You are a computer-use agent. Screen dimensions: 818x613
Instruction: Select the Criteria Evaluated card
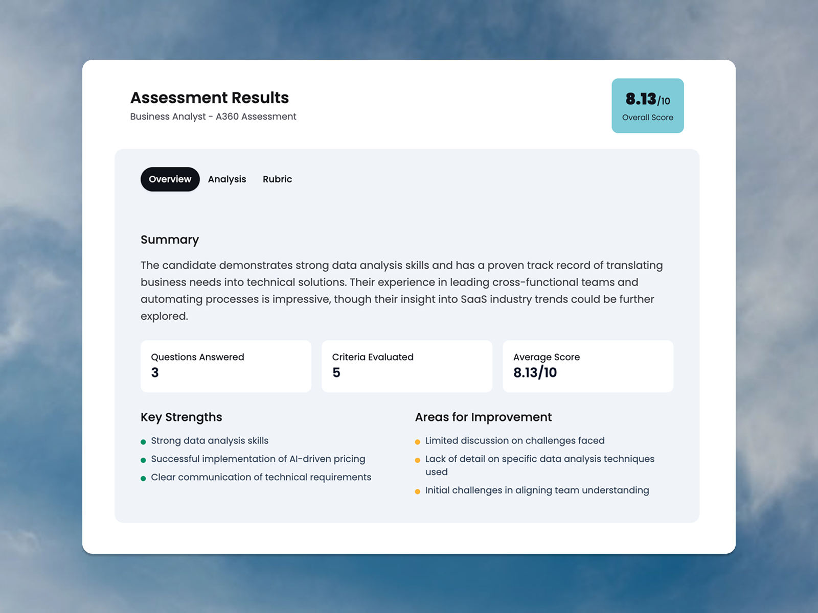[x=406, y=366]
